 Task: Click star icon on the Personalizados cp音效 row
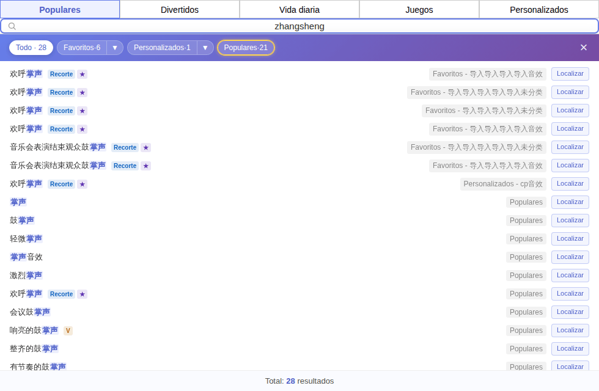coord(82,184)
